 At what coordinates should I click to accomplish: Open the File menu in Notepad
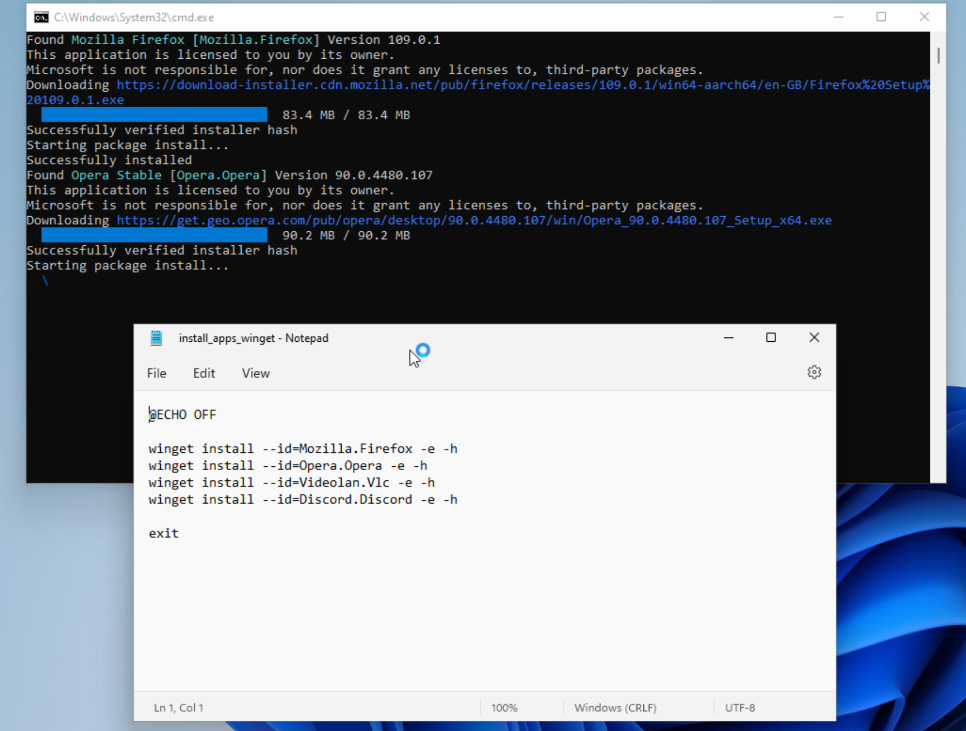[x=157, y=373]
